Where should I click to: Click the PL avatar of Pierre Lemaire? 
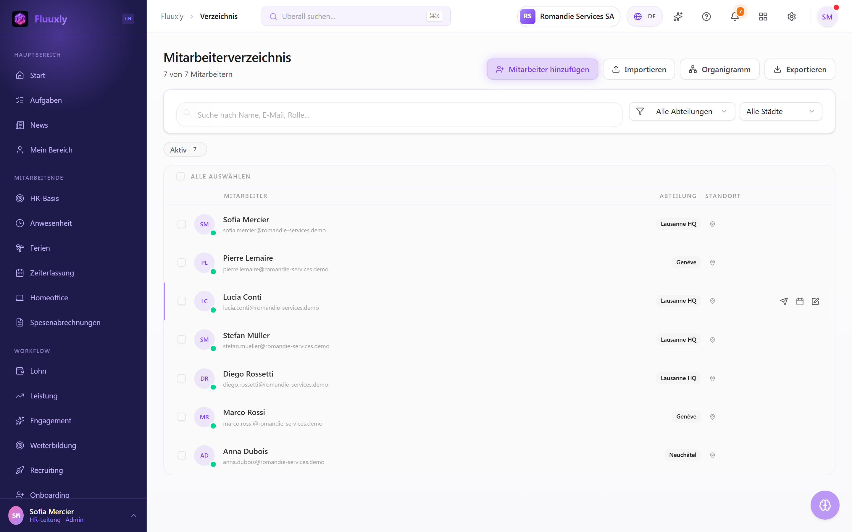pyautogui.click(x=204, y=262)
